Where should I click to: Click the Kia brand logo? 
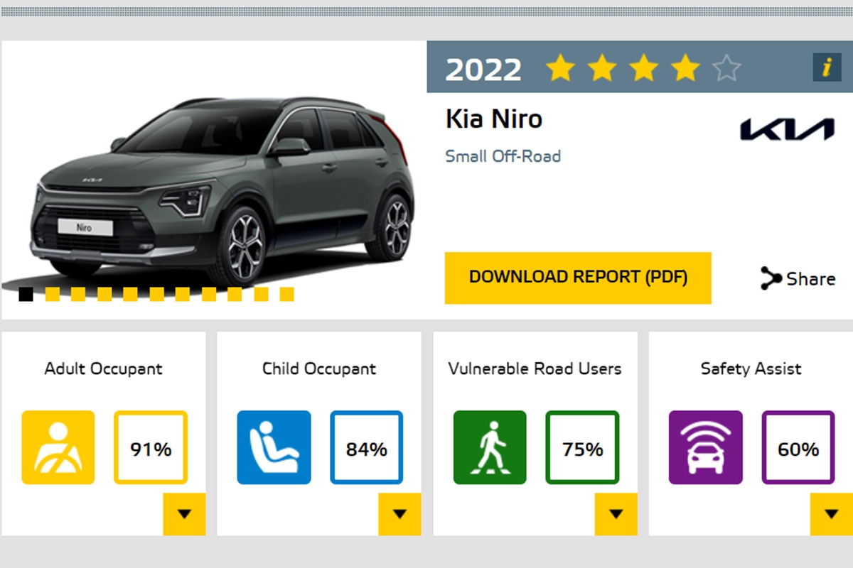click(x=787, y=129)
